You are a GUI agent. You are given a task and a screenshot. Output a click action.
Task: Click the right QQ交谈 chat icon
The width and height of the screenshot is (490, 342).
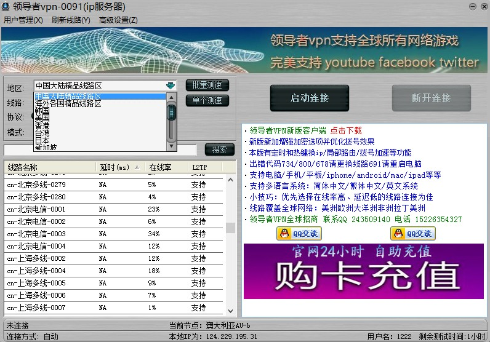(x=413, y=233)
